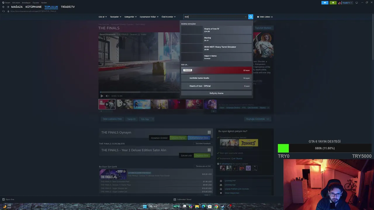The image size is (374, 210).
Task: Select the iRacing search result
Action: tap(216, 39)
